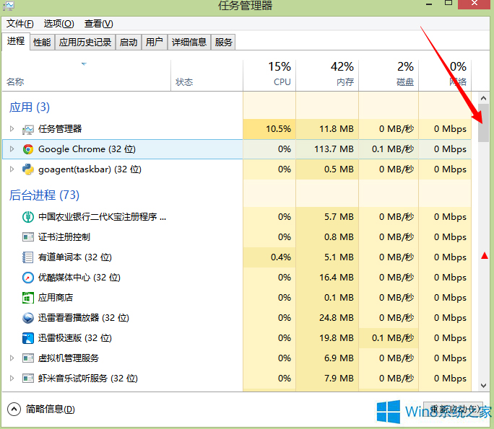Click the 有道单词本 icon
Image resolution: width=494 pixels, height=429 pixels.
point(27,257)
